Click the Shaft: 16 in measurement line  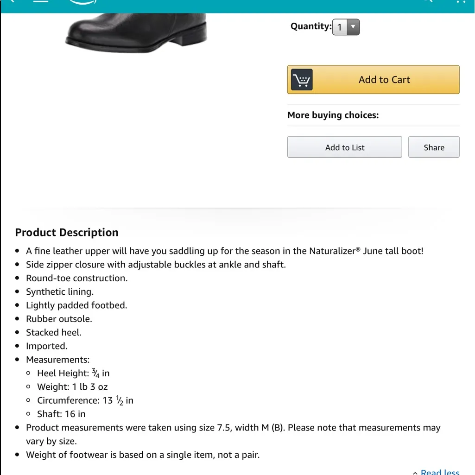(x=61, y=414)
